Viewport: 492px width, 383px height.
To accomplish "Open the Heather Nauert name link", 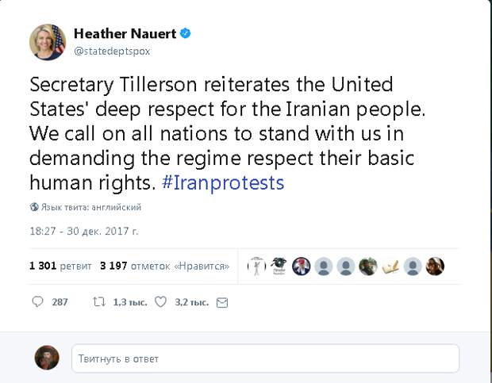I will 125,33.
